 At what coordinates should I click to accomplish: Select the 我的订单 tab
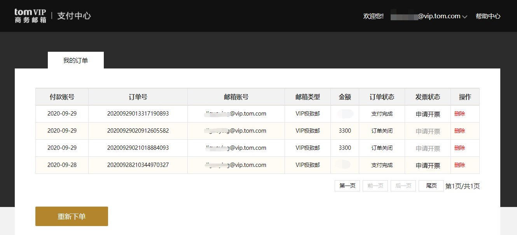[76, 60]
